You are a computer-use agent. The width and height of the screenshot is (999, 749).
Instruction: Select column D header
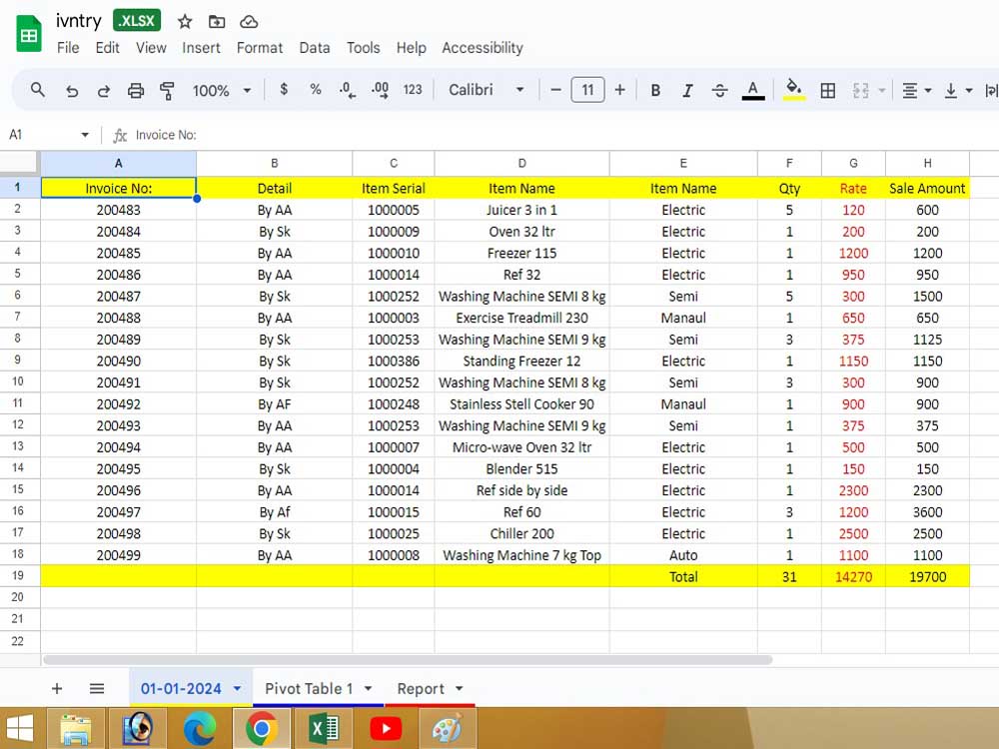(x=521, y=164)
